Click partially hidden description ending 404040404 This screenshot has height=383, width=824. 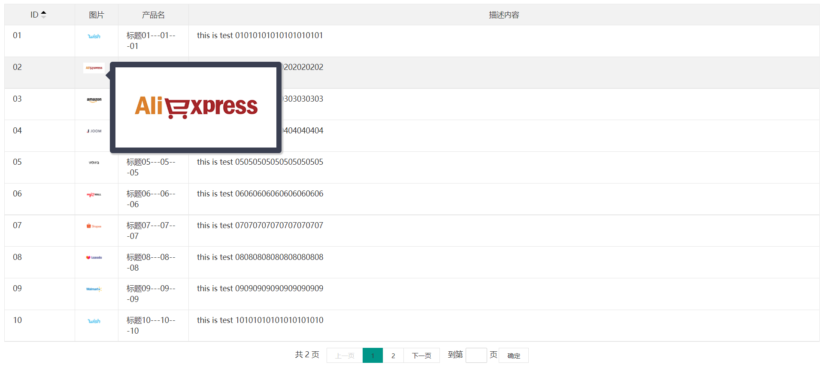[303, 131]
